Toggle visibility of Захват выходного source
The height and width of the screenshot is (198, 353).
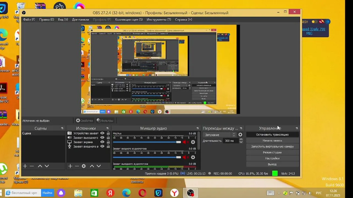pos(102,138)
